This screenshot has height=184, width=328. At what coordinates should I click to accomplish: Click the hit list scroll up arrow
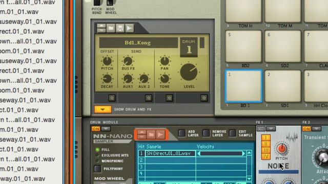click(249, 153)
